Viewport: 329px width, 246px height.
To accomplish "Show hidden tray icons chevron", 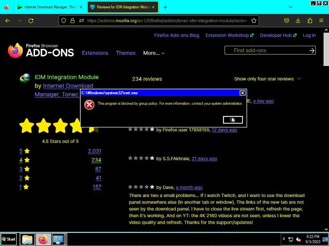I will [x=284, y=239].
